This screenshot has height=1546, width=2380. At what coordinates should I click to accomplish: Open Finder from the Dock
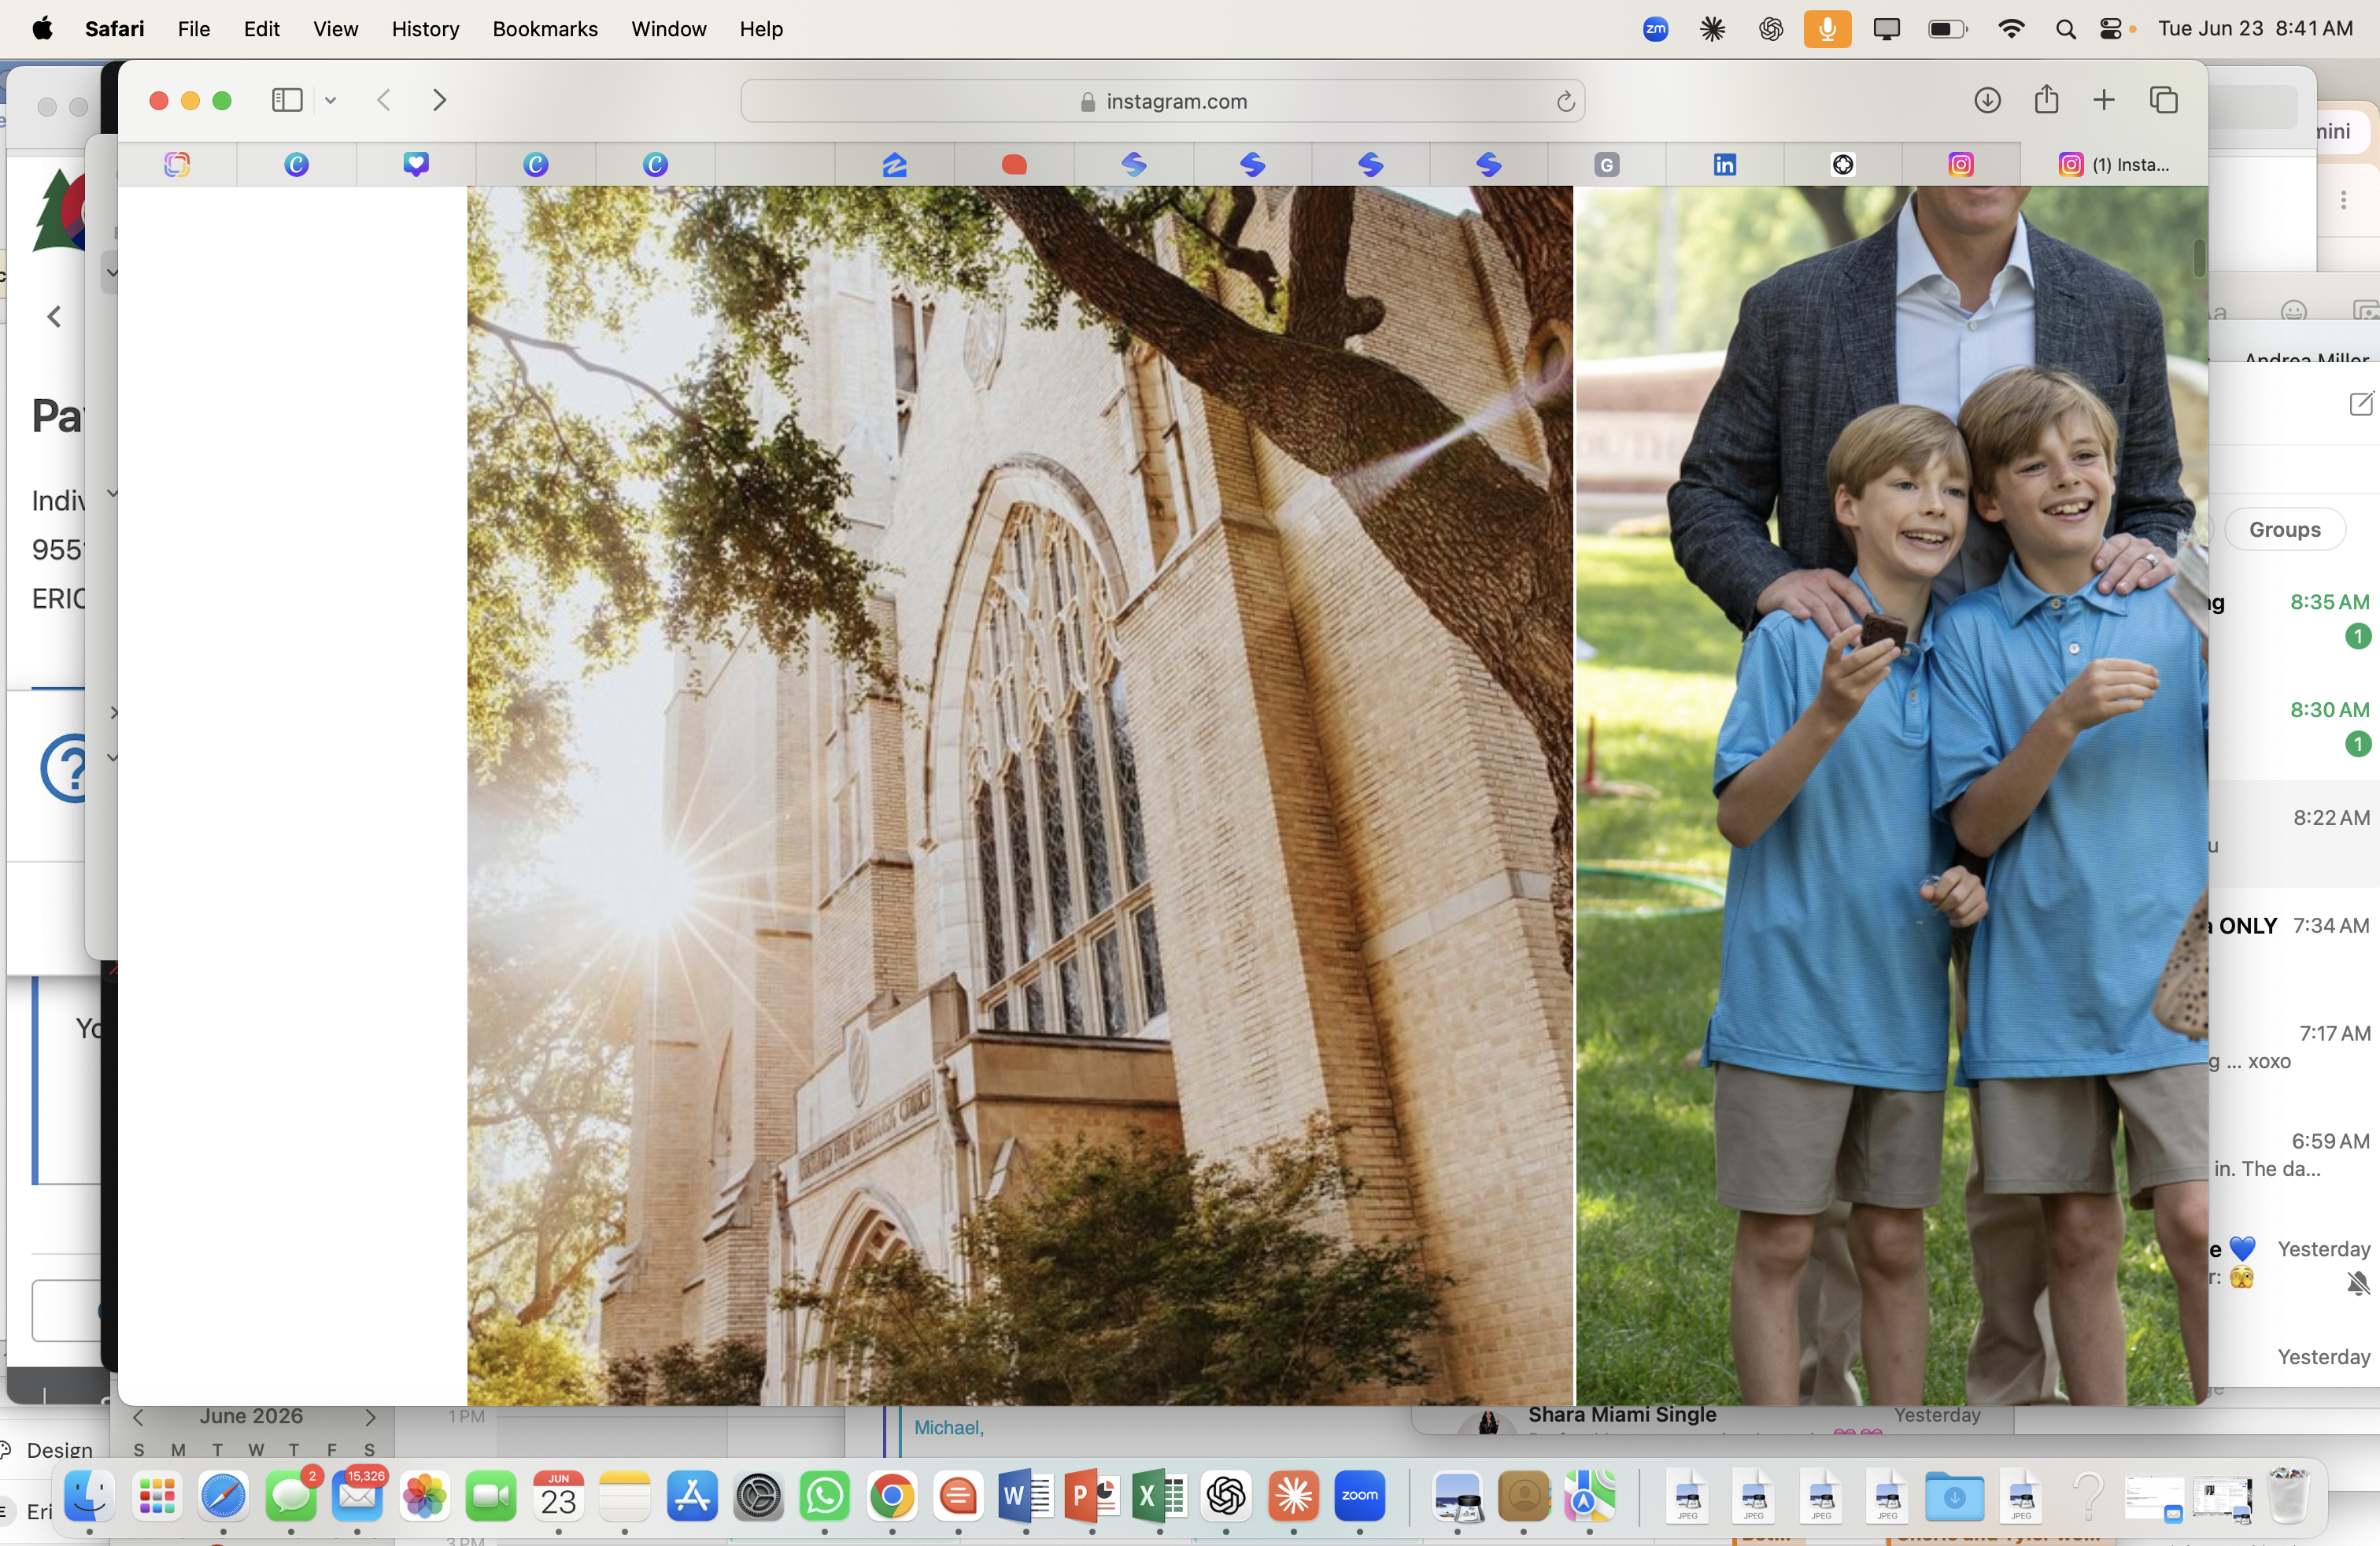(x=89, y=1496)
